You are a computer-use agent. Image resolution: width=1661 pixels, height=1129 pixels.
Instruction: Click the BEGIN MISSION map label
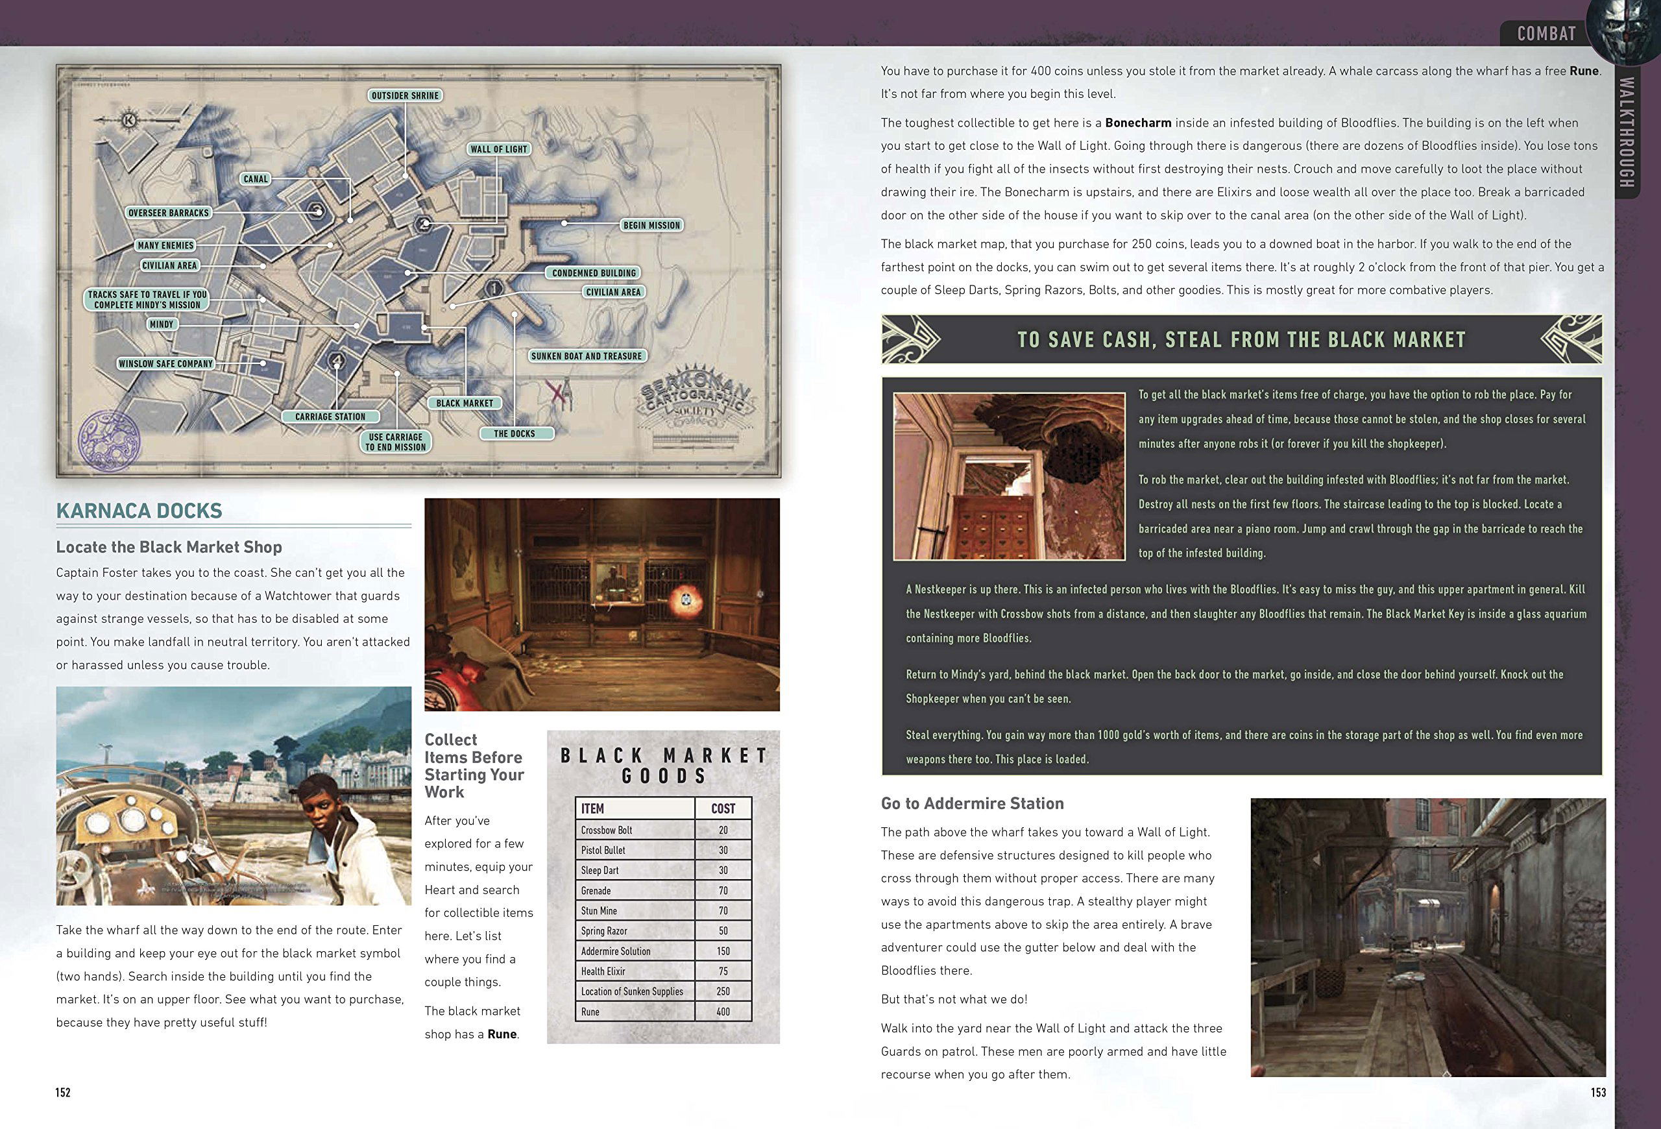pyautogui.click(x=651, y=225)
